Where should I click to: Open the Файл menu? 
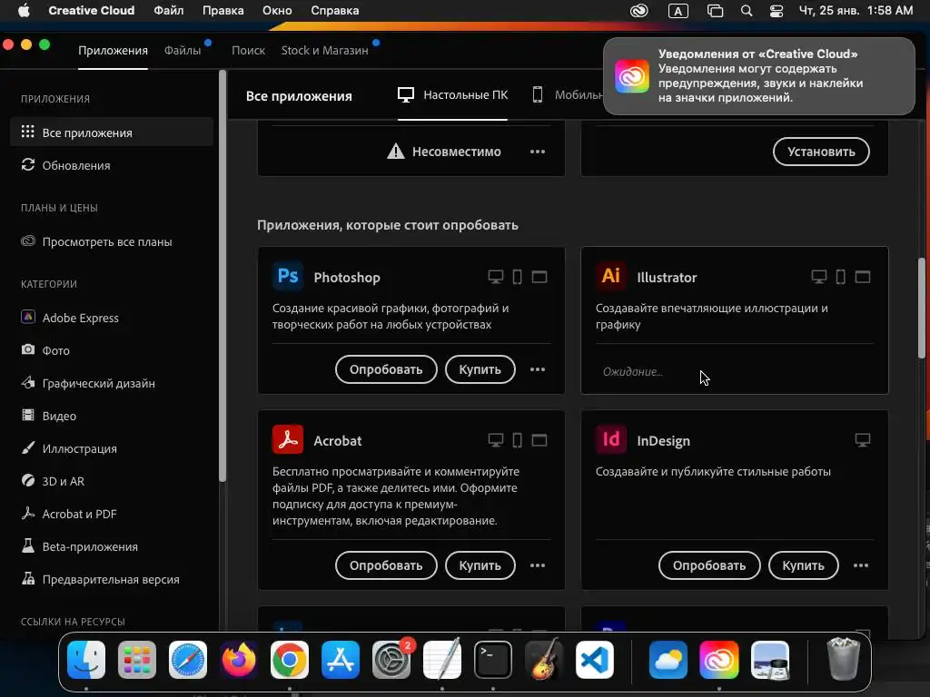168,11
